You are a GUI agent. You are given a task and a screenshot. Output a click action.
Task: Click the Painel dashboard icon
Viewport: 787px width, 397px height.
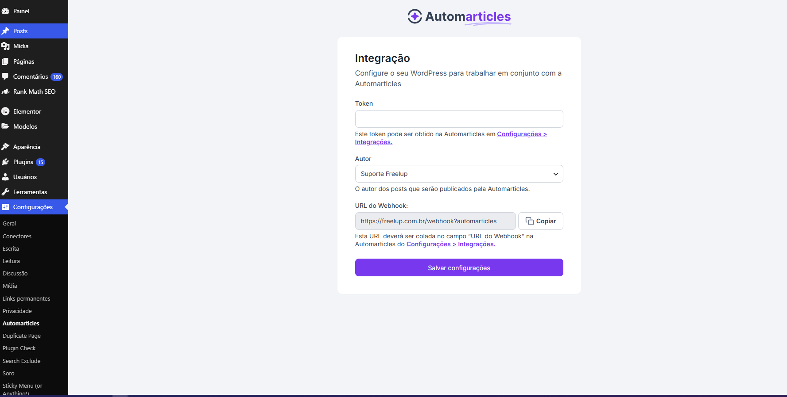pyautogui.click(x=5, y=11)
